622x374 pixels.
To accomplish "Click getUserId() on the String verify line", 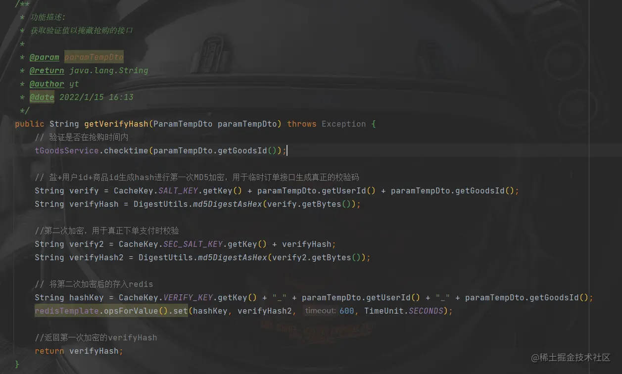I will pyautogui.click(x=349, y=191).
